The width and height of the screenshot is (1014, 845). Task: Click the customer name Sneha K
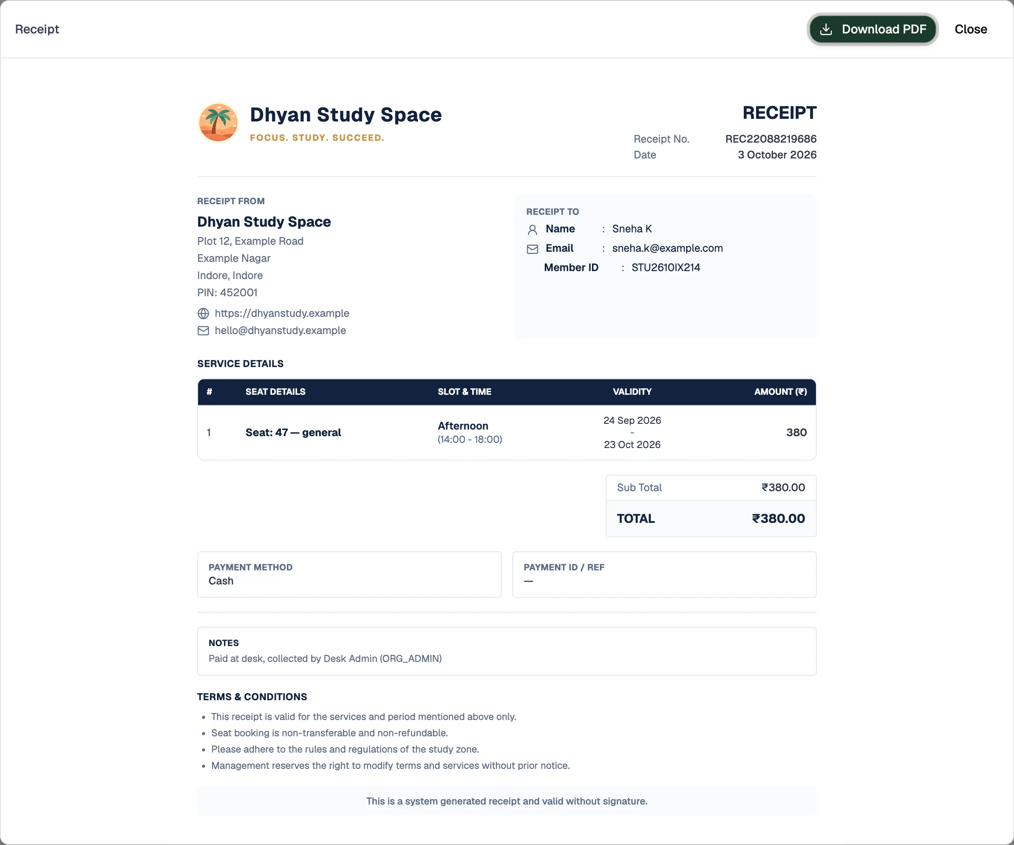(x=632, y=229)
